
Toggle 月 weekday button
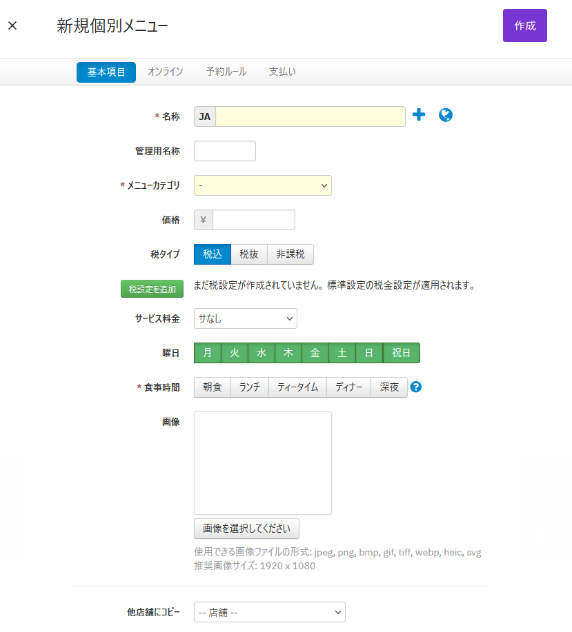click(x=208, y=353)
